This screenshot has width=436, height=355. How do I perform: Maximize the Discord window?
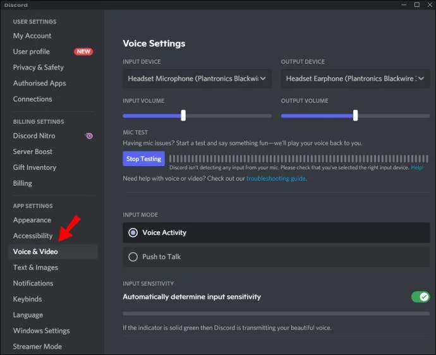pos(417,4)
